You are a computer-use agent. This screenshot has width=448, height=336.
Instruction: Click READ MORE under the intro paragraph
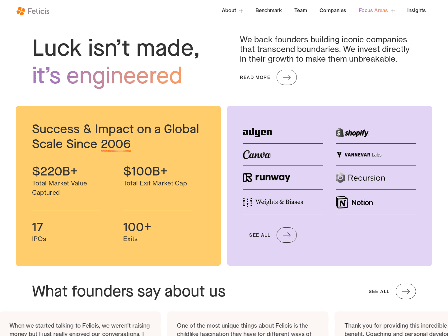(255, 77)
